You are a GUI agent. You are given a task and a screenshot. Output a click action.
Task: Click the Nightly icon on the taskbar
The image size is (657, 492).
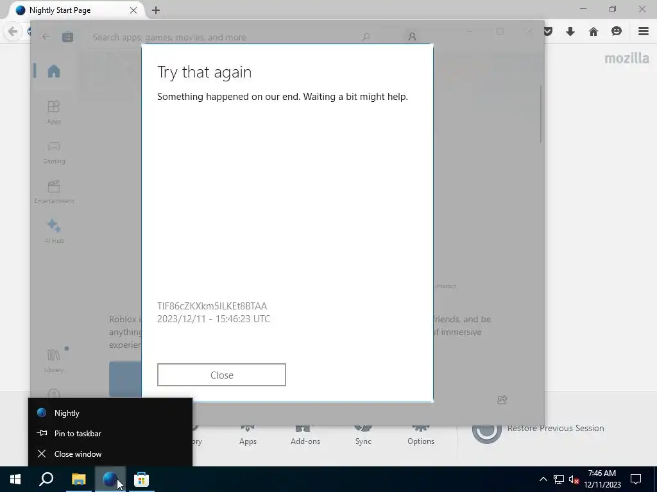110,479
